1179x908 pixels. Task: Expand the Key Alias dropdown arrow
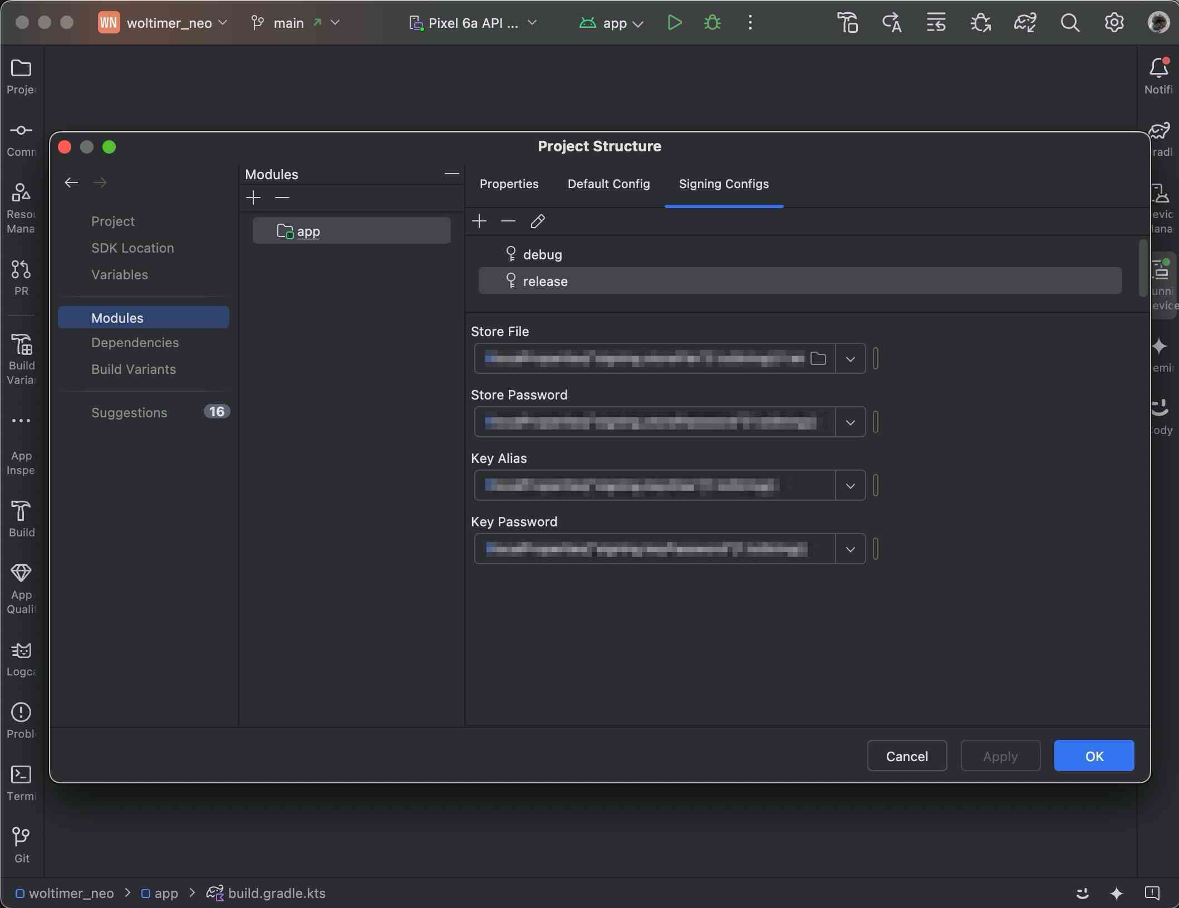coord(850,486)
